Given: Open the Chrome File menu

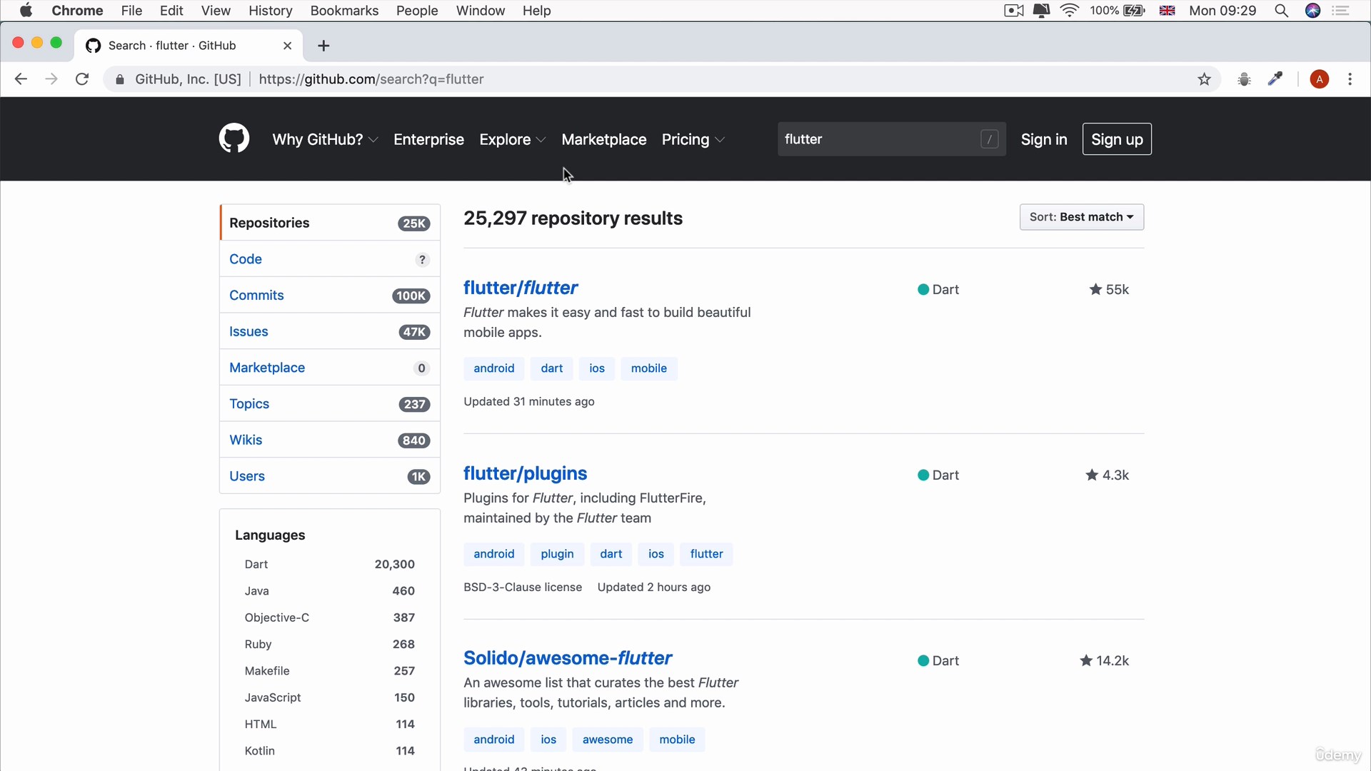Looking at the screenshot, I should pos(131,11).
